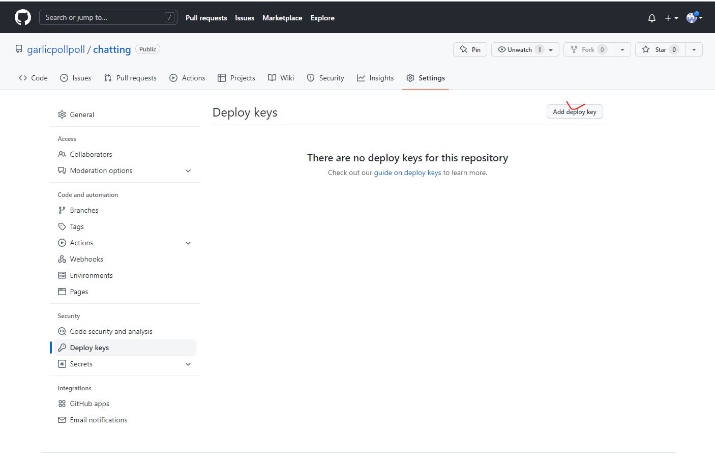Open the notifications bell
The height and width of the screenshot is (459, 715).
(652, 18)
